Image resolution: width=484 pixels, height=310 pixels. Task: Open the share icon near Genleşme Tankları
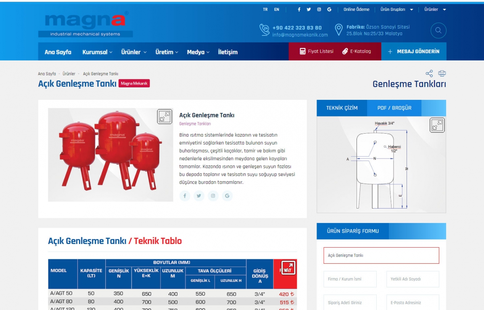coord(429,73)
